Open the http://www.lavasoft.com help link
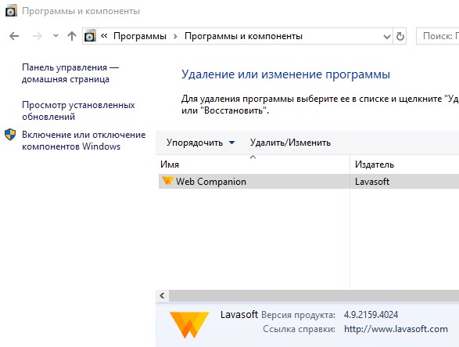Screen dimensions: 459x347 396,329
